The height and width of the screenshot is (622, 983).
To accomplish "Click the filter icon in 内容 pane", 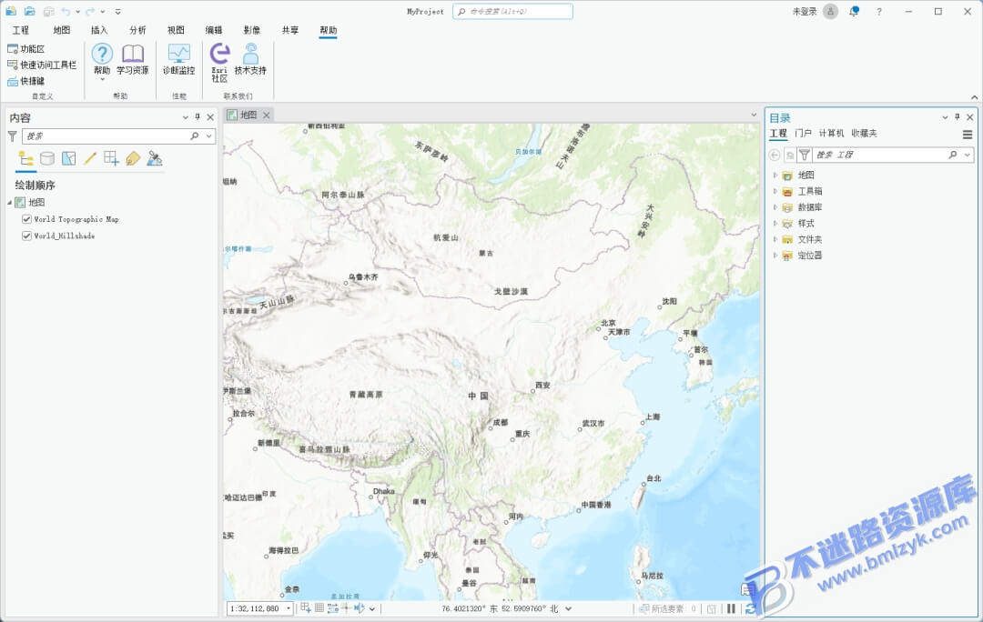I will (x=12, y=135).
